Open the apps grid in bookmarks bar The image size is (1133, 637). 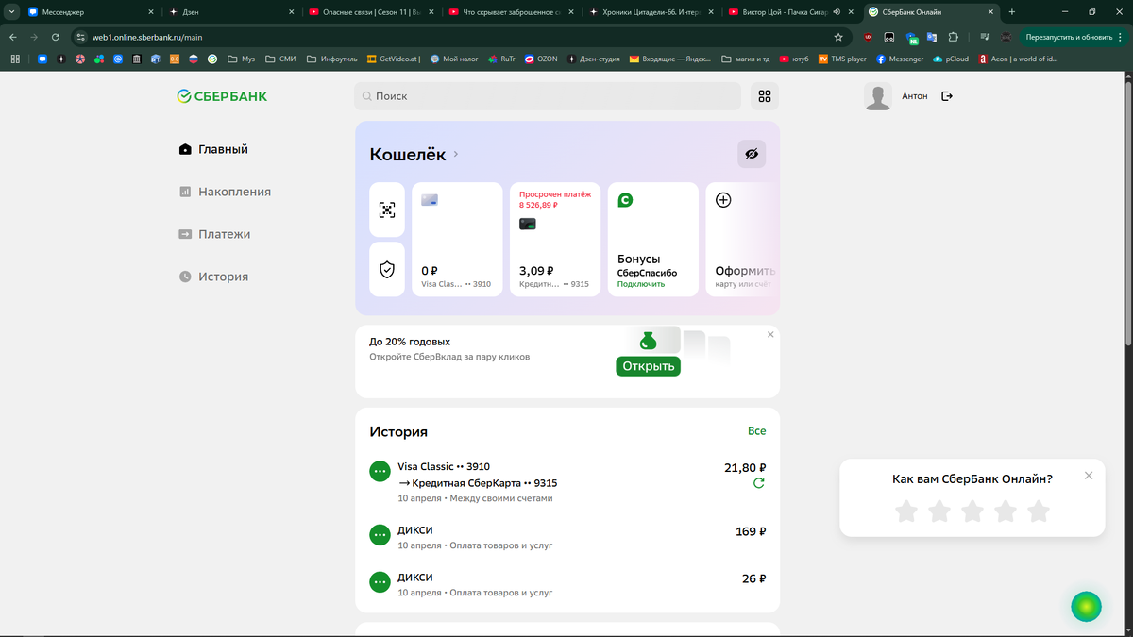point(15,59)
